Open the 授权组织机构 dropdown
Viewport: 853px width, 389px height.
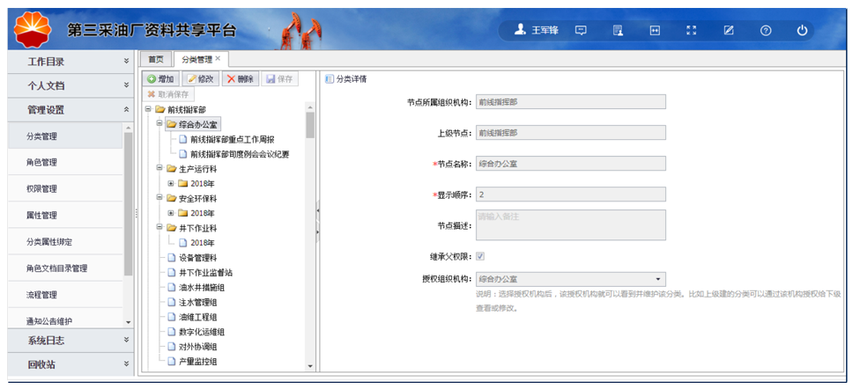tap(658, 279)
